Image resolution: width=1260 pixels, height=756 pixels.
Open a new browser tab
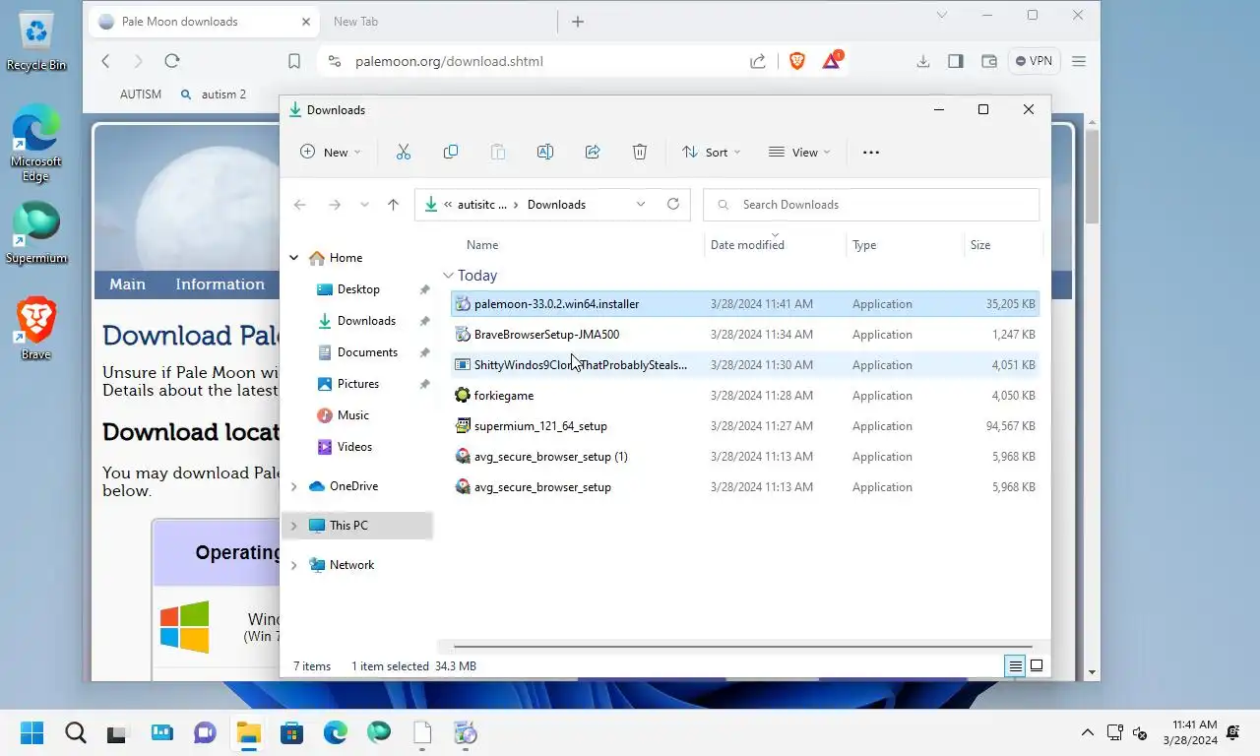click(578, 22)
